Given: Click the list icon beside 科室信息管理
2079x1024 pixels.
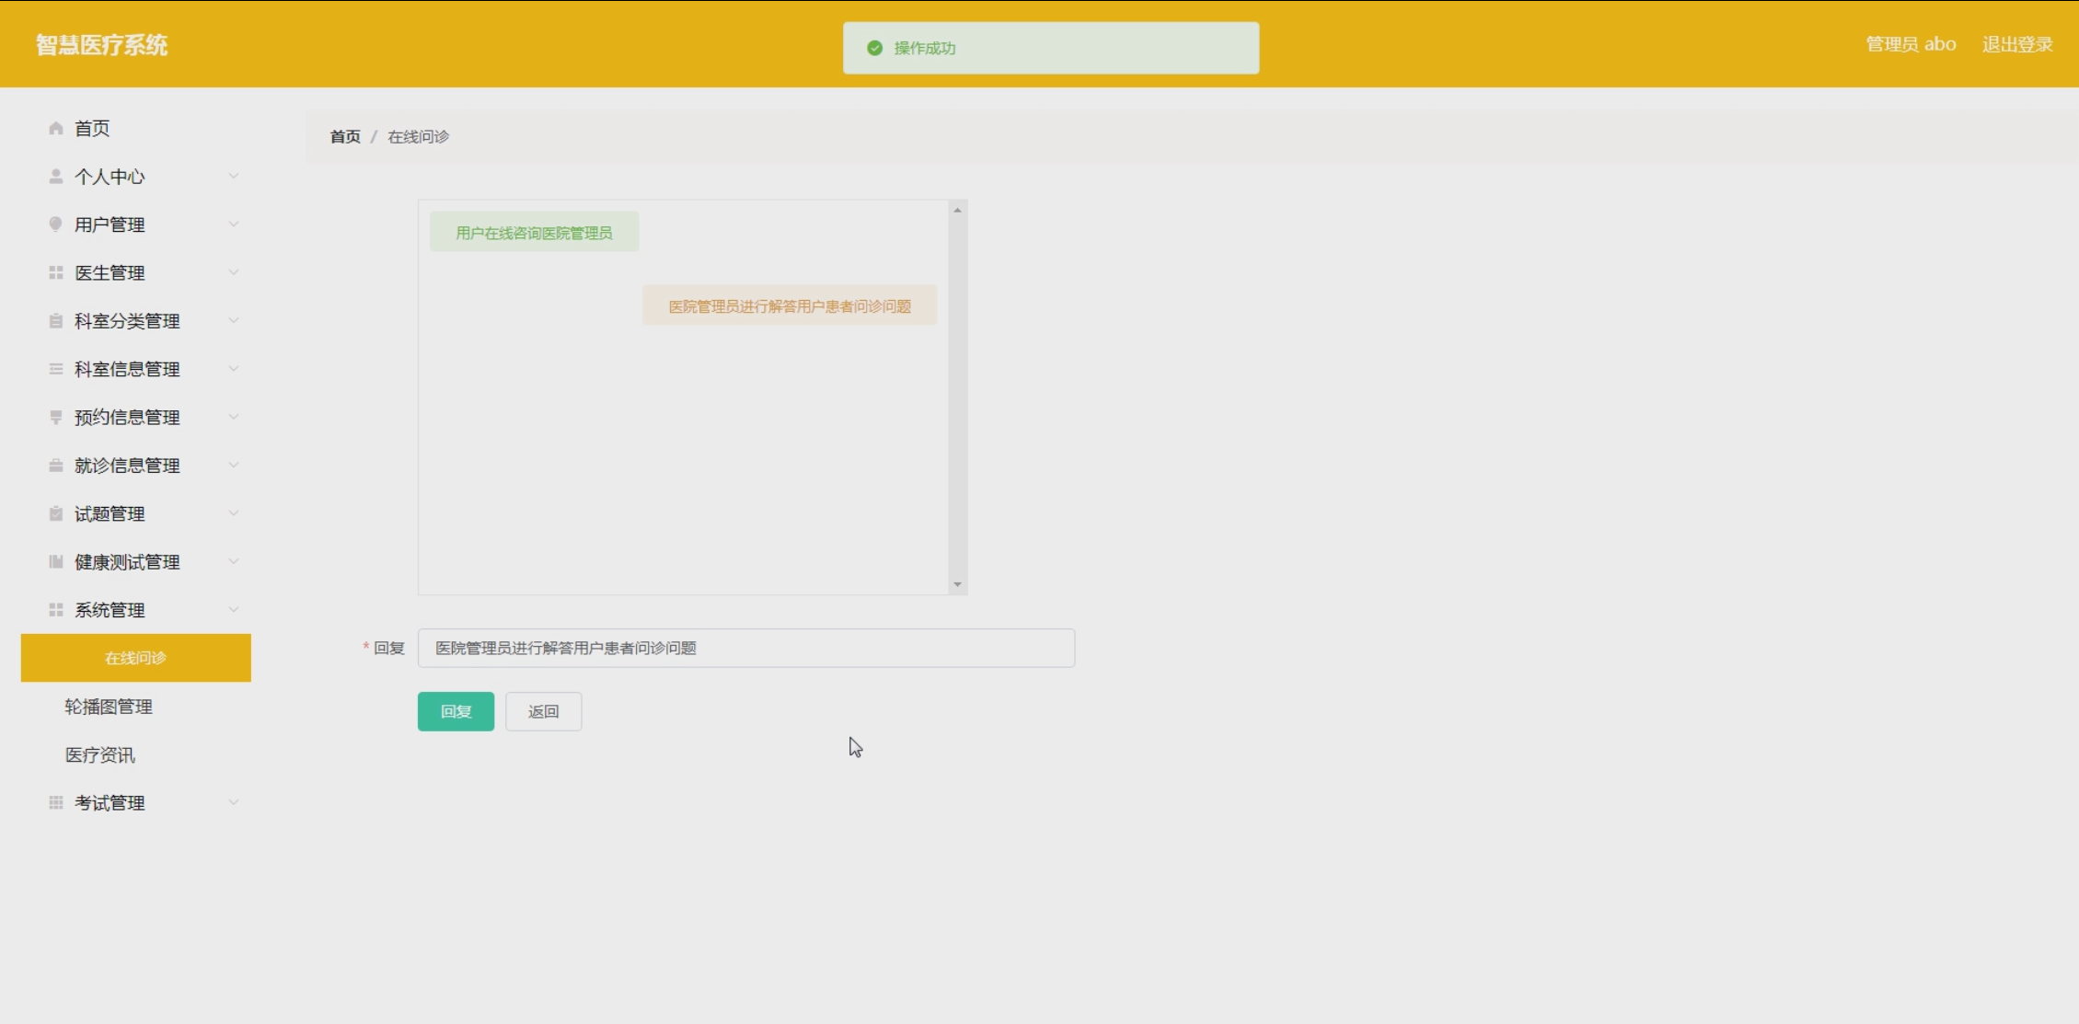Looking at the screenshot, I should click(x=56, y=369).
